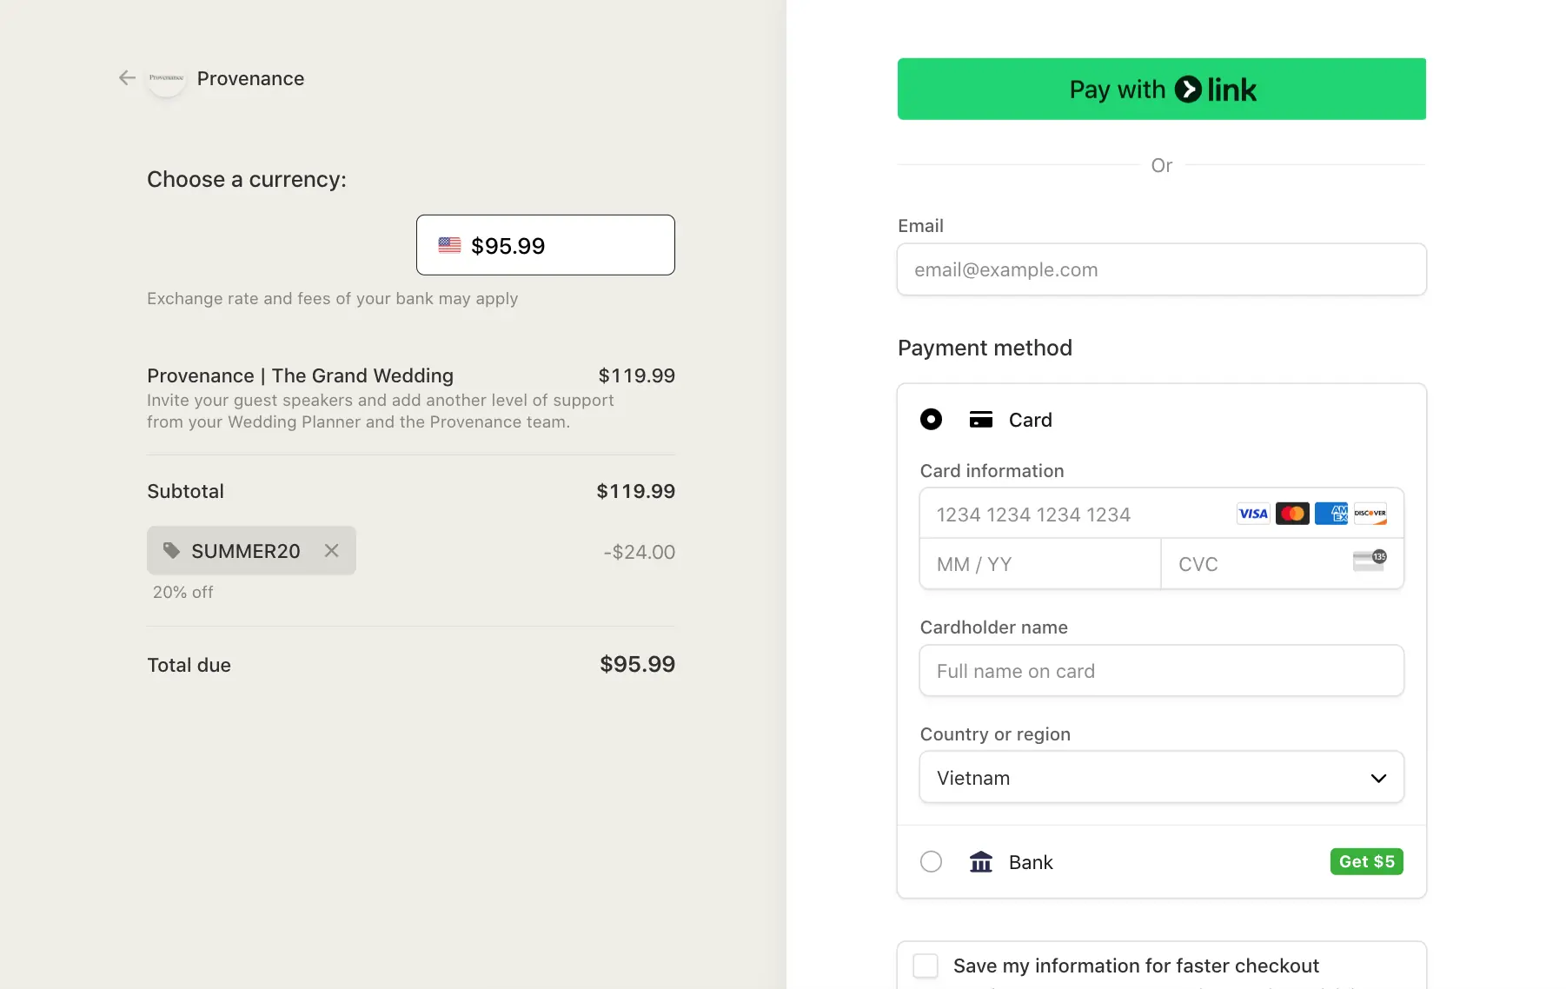Click the Mastercard brand icon

point(1292,514)
